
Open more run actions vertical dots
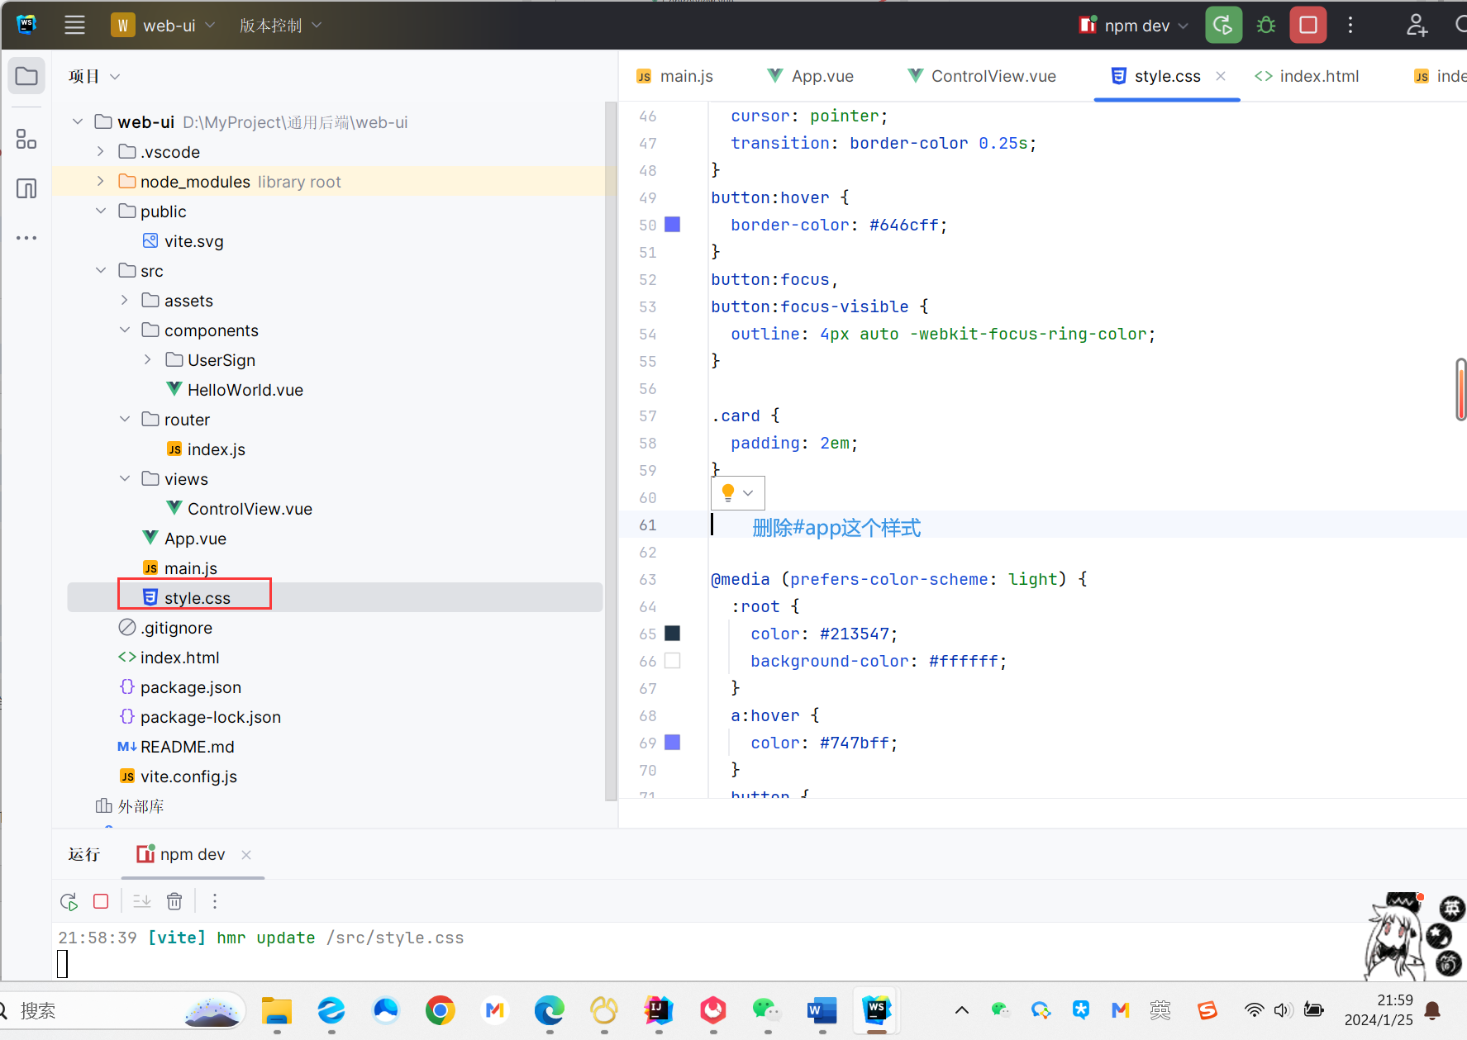[x=1350, y=25]
